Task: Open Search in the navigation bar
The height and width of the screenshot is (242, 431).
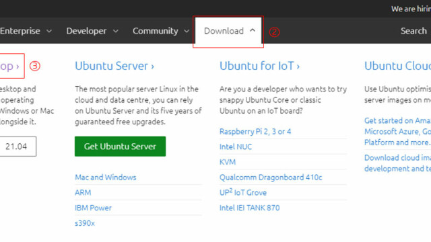Action: [x=413, y=31]
